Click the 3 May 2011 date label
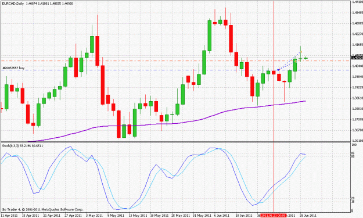 [94, 216]
